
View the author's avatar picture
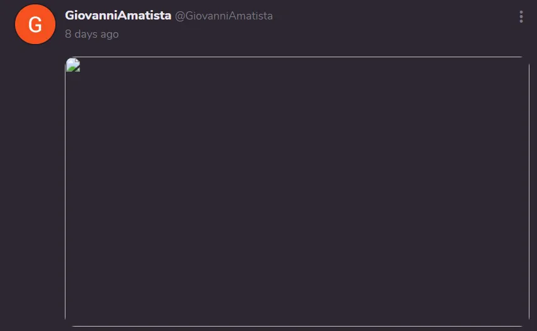(x=35, y=25)
